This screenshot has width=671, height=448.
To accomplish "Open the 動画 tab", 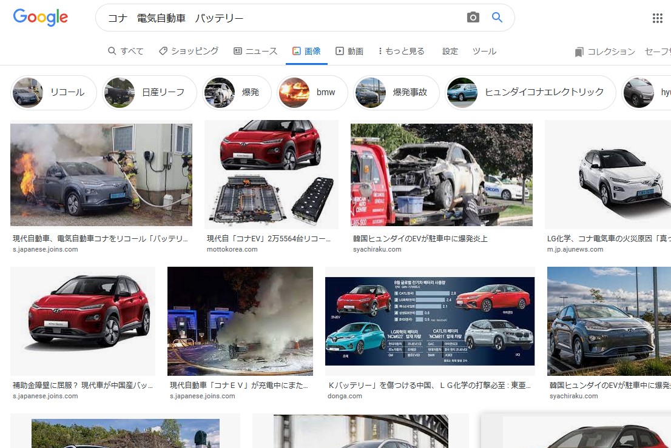I will [349, 52].
